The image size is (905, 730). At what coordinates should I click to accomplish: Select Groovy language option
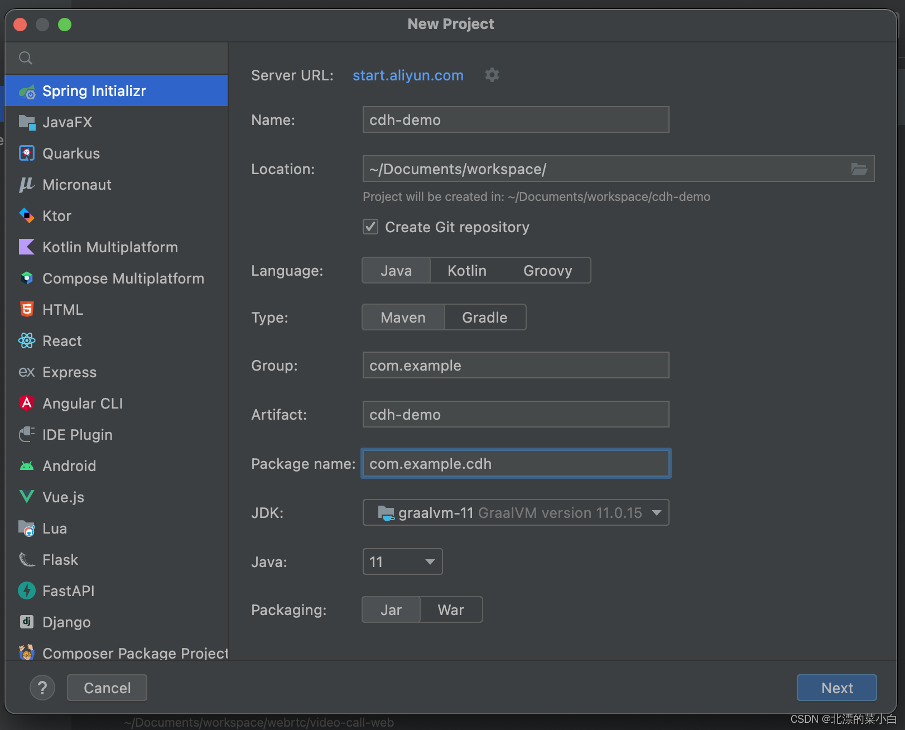[x=547, y=270]
